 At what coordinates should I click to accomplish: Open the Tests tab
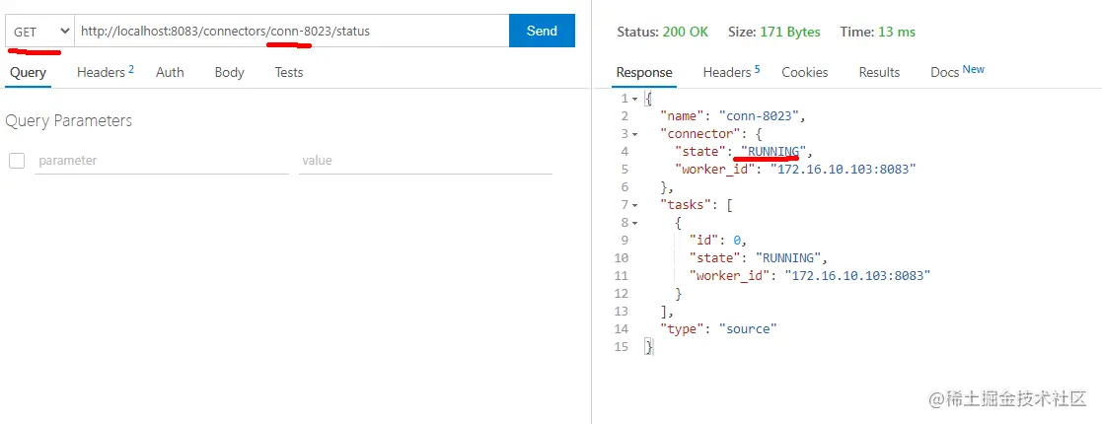coord(289,72)
